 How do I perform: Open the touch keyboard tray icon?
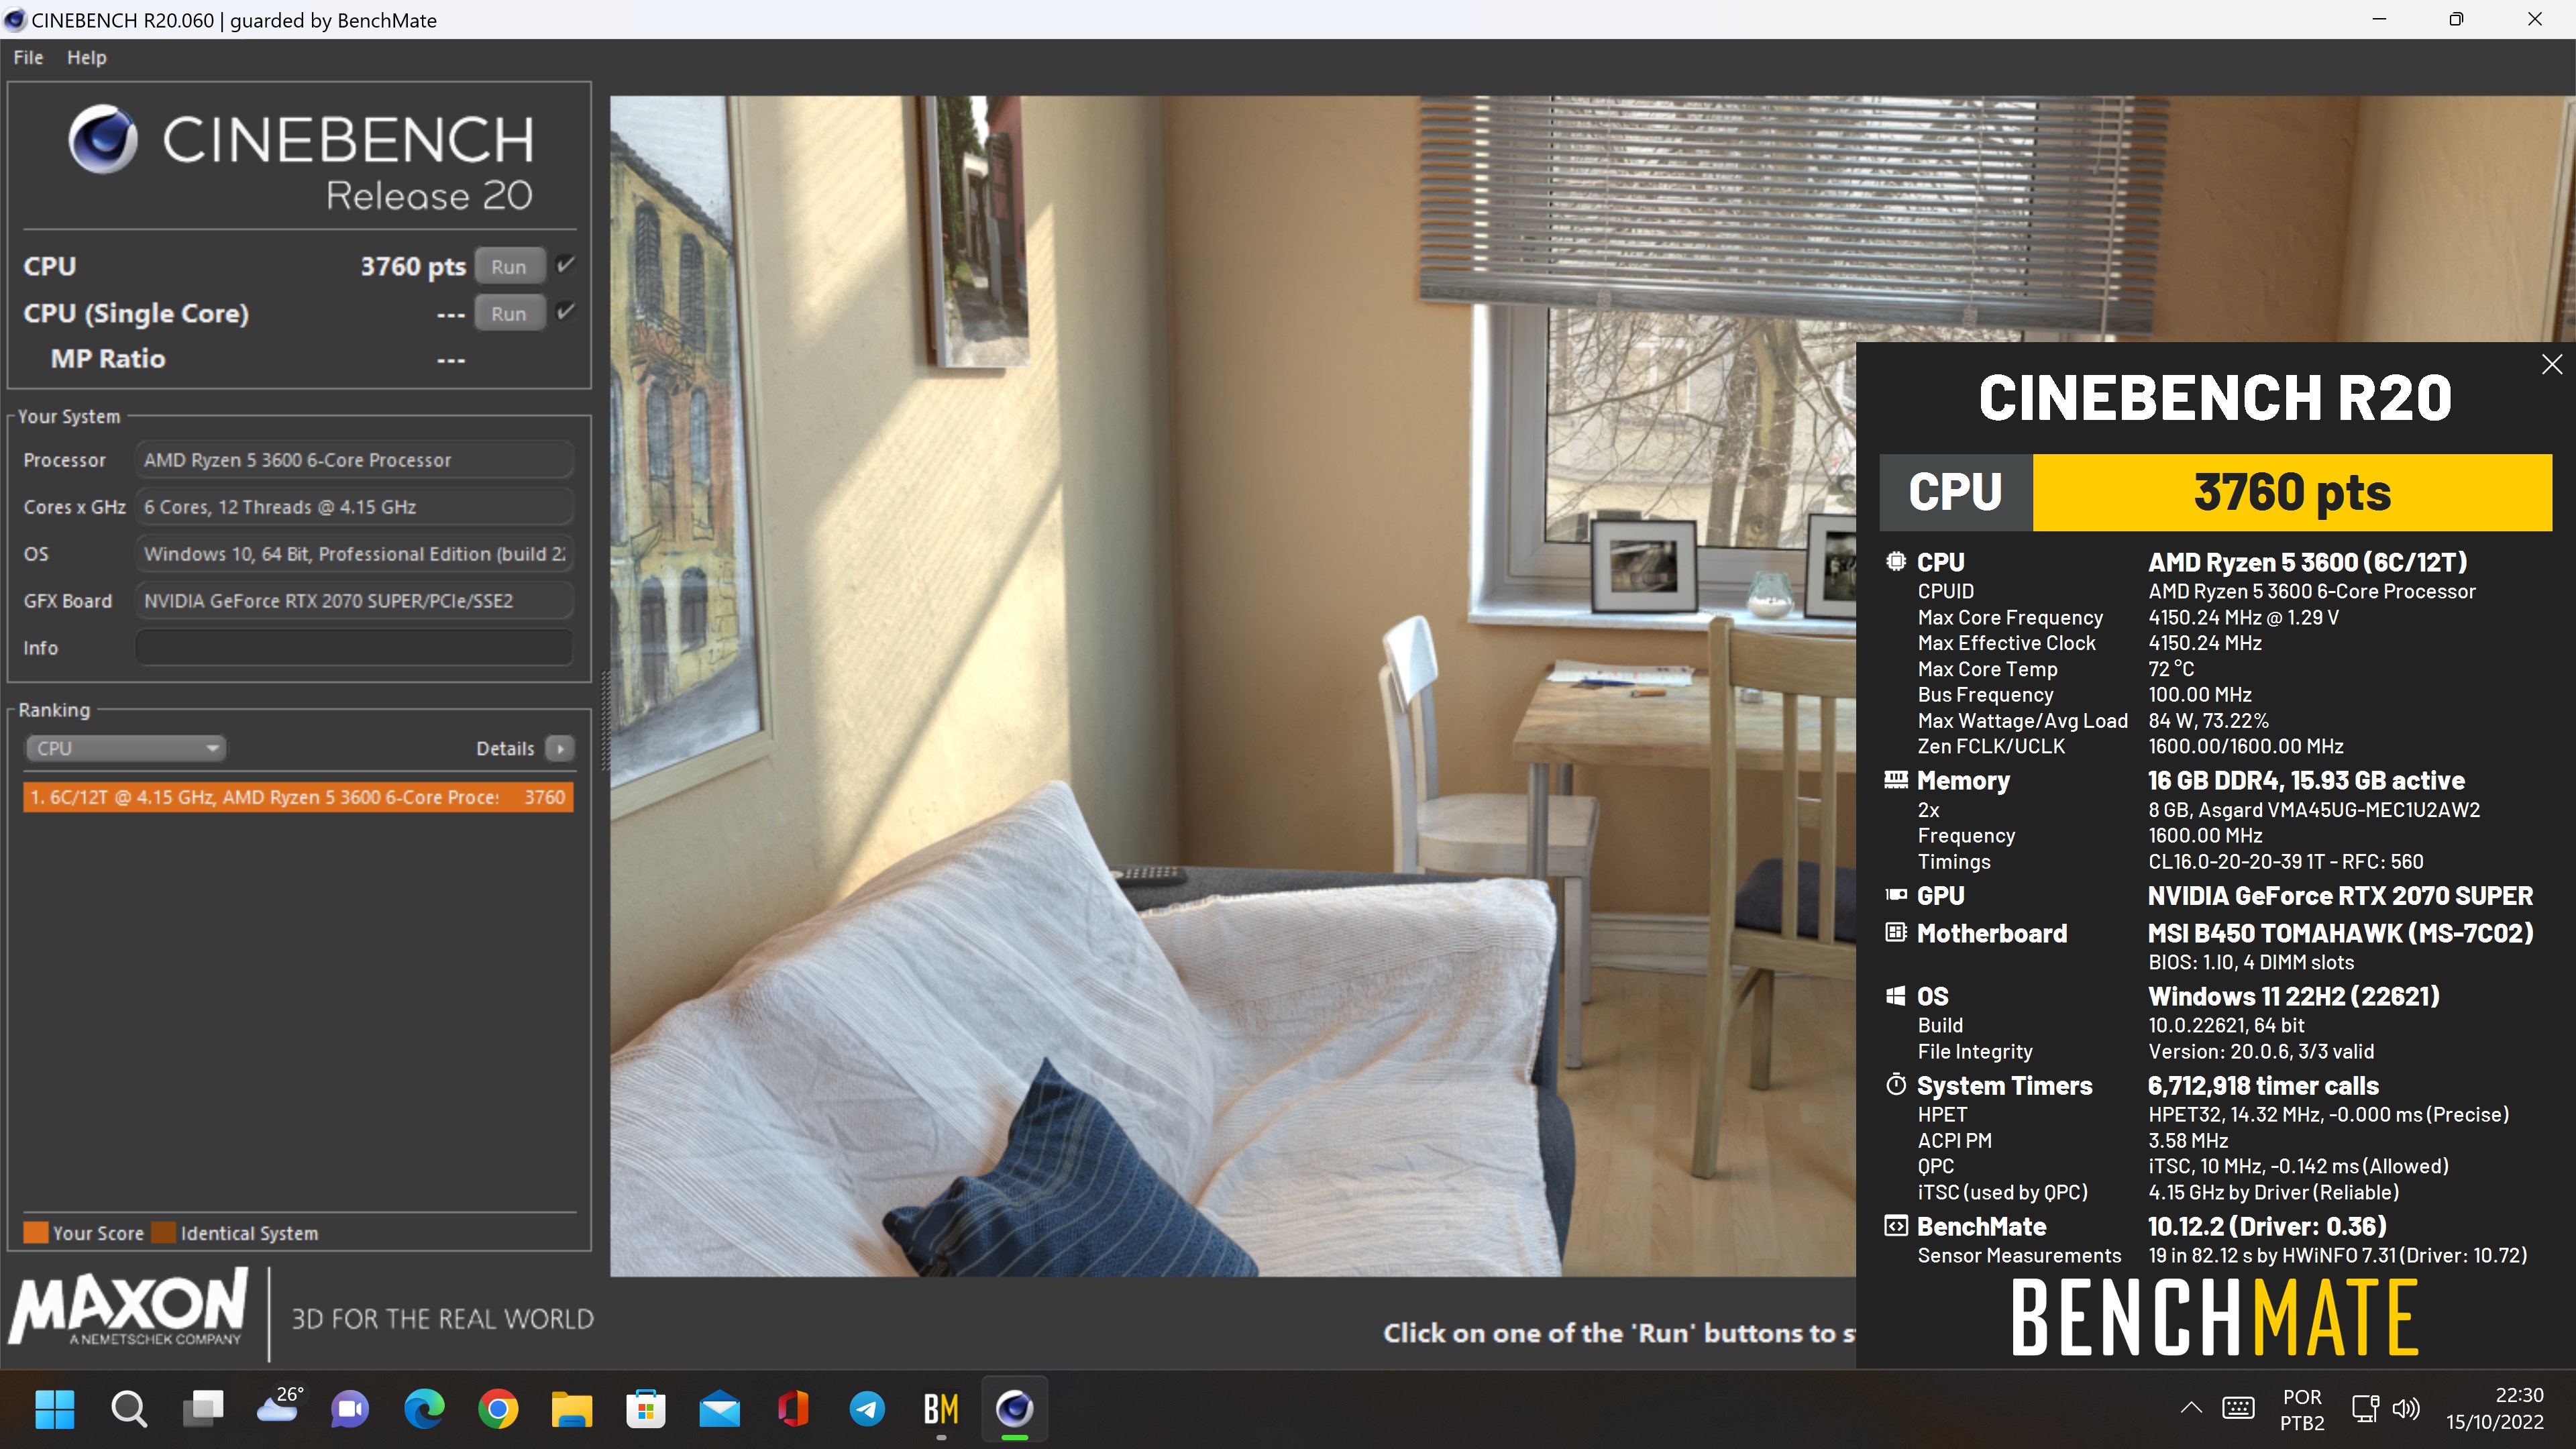(2238, 1409)
